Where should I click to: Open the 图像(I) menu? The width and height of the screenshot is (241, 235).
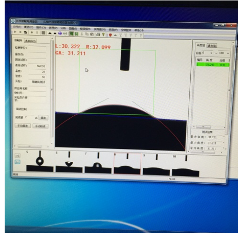73,28
